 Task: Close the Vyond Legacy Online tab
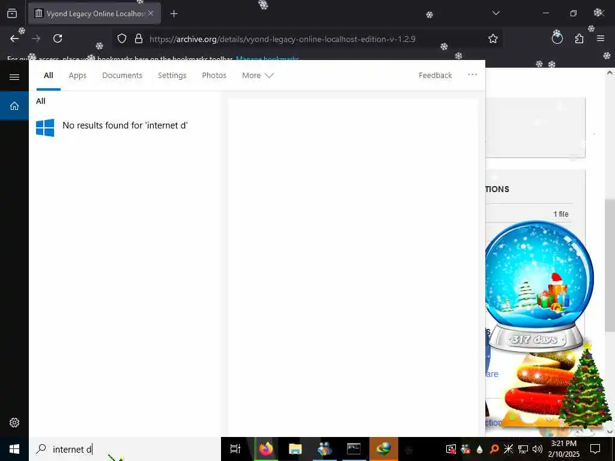click(151, 13)
